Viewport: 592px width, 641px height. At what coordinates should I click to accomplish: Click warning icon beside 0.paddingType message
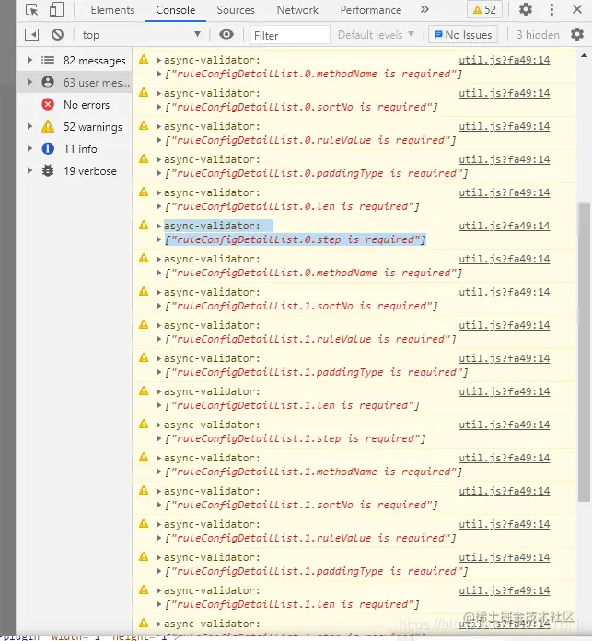pos(144,158)
